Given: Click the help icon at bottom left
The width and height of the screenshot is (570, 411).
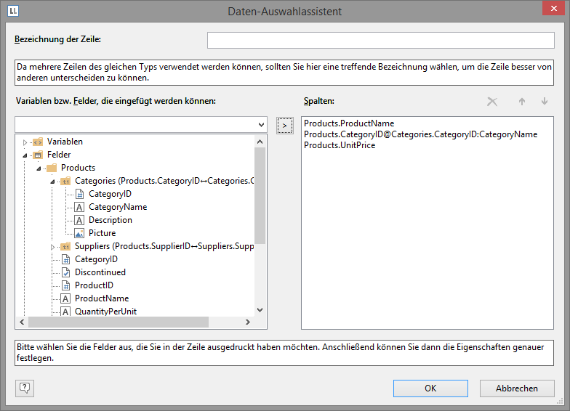Looking at the screenshot, I should tap(24, 388).
